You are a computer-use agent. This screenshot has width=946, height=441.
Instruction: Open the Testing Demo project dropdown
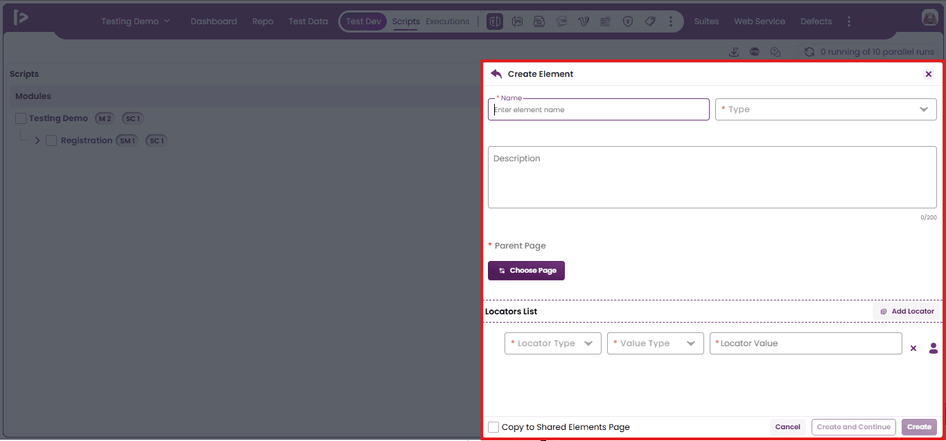(135, 21)
